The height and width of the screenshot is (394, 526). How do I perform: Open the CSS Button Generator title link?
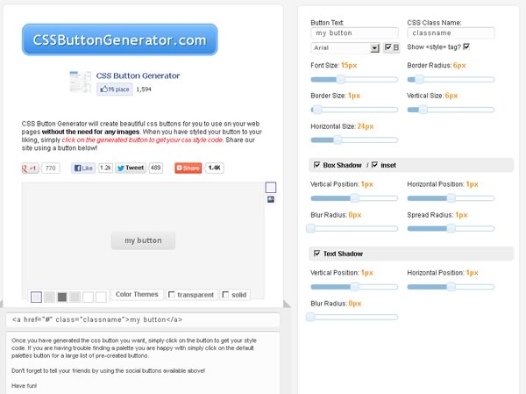(138, 75)
